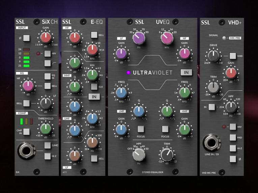Enable 48V phantom power on VHD+
Viewport: 258px width, 193px height.
pyautogui.click(x=233, y=127)
